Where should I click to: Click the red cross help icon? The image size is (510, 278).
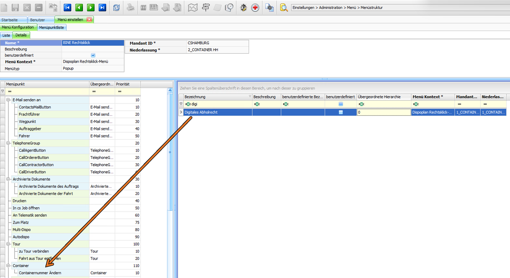[255, 7]
